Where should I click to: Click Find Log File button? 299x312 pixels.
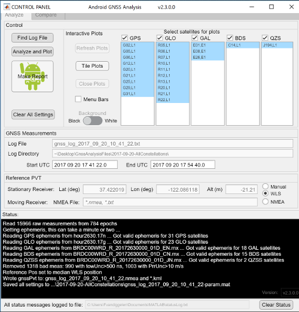pos(32,38)
